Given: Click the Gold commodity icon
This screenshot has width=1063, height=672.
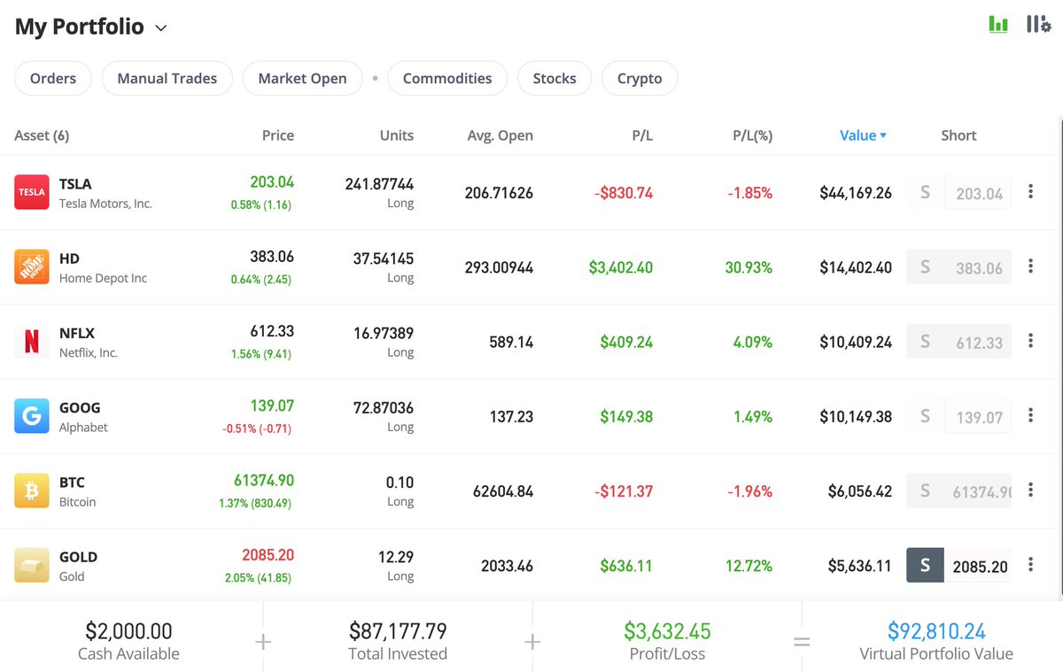Looking at the screenshot, I should [x=30, y=564].
